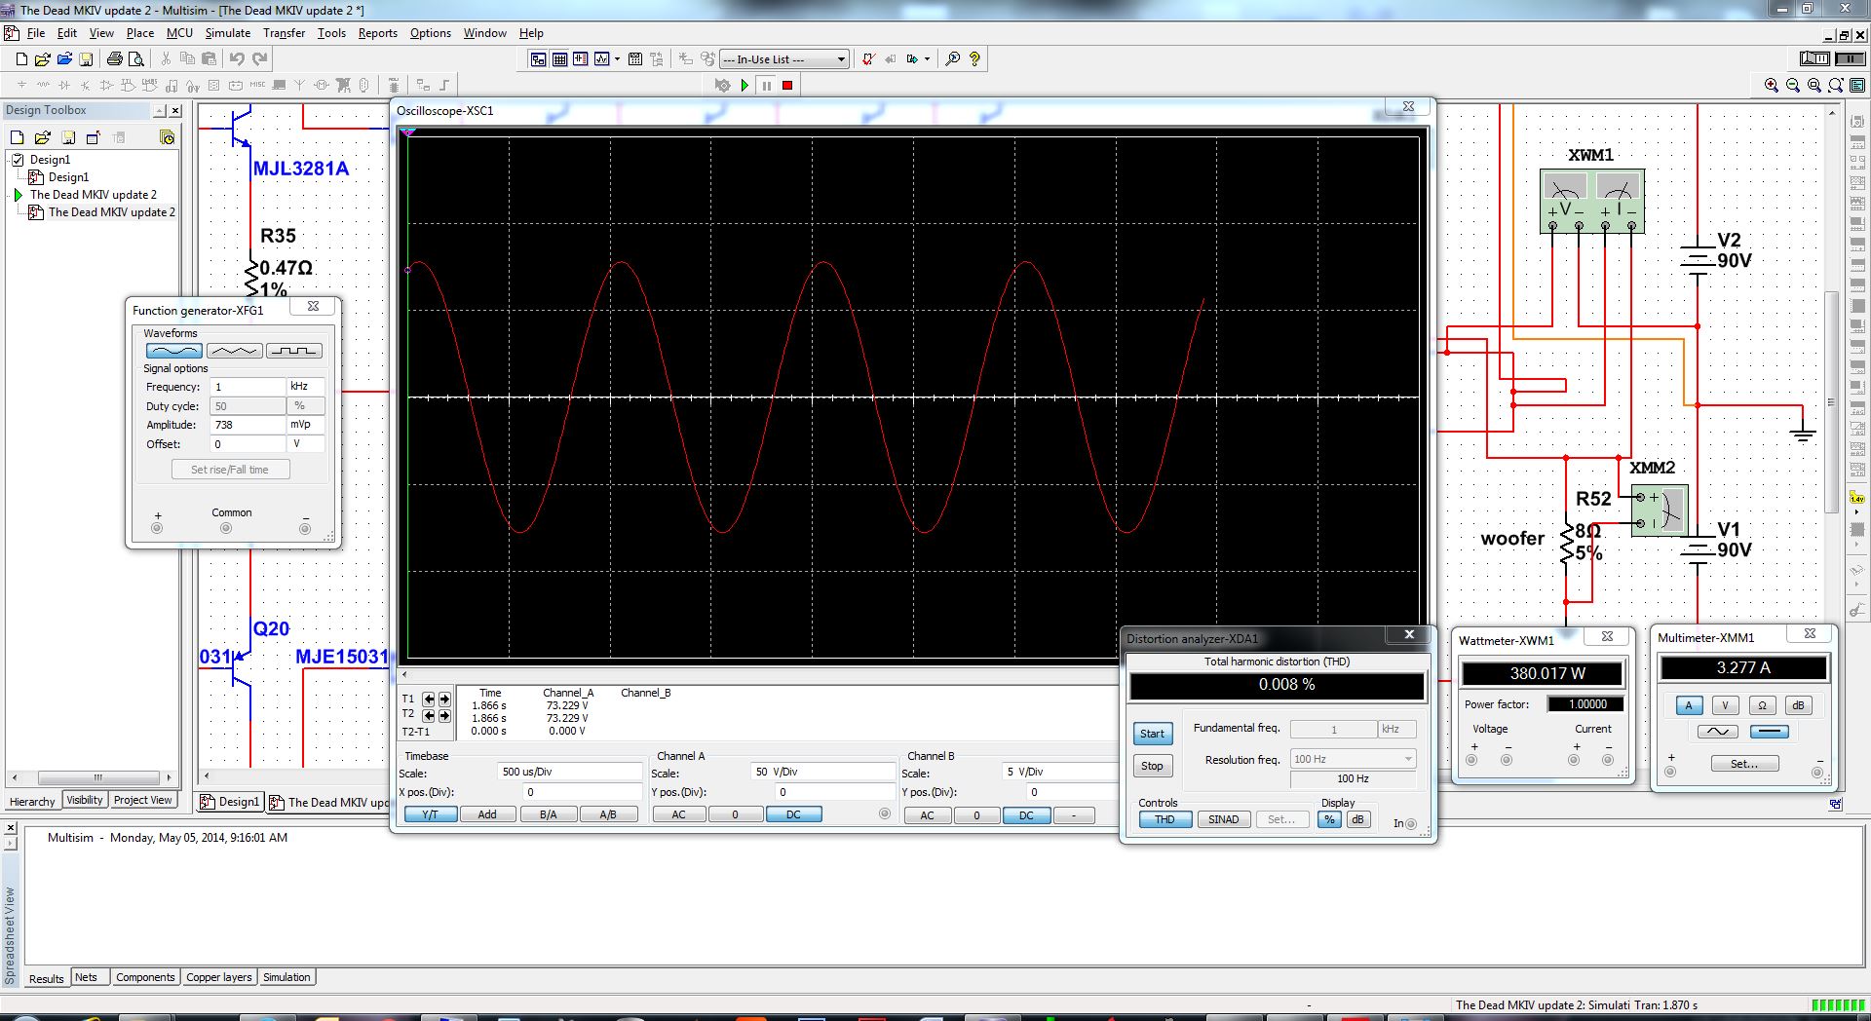Open function generator amplitude unit mVp dropdown

[x=305, y=425]
